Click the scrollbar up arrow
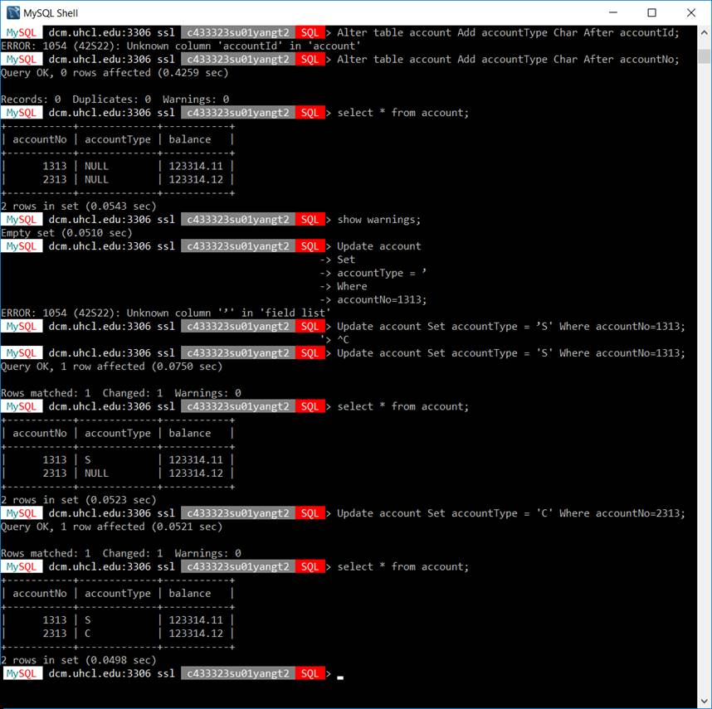The image size is (712, 709). [705, 32]
